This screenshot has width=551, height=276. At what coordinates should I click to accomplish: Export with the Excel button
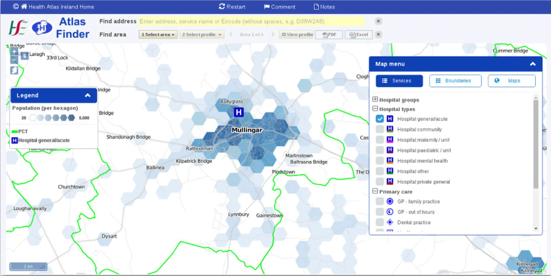[359, 35]
